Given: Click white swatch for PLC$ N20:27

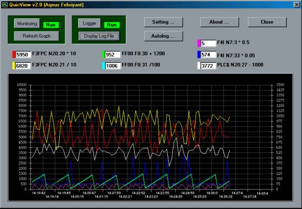Looking at the screenshot, I should (199, 65).
